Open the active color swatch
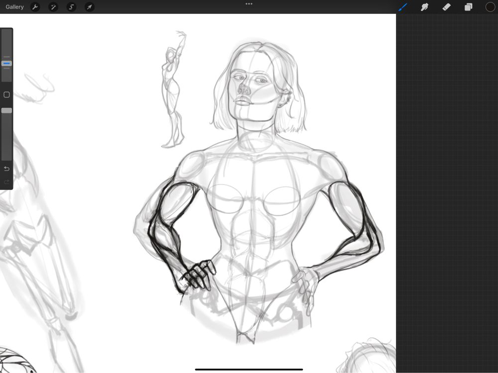This screenshot has height=373, width=498. (490, 6)
